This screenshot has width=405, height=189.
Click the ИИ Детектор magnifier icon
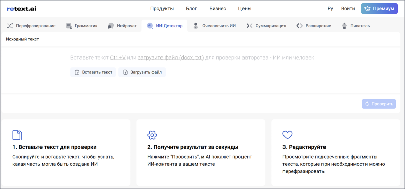150,26
